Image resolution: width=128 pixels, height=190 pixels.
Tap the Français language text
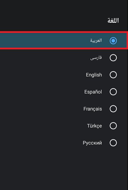(x=93, y=109)
